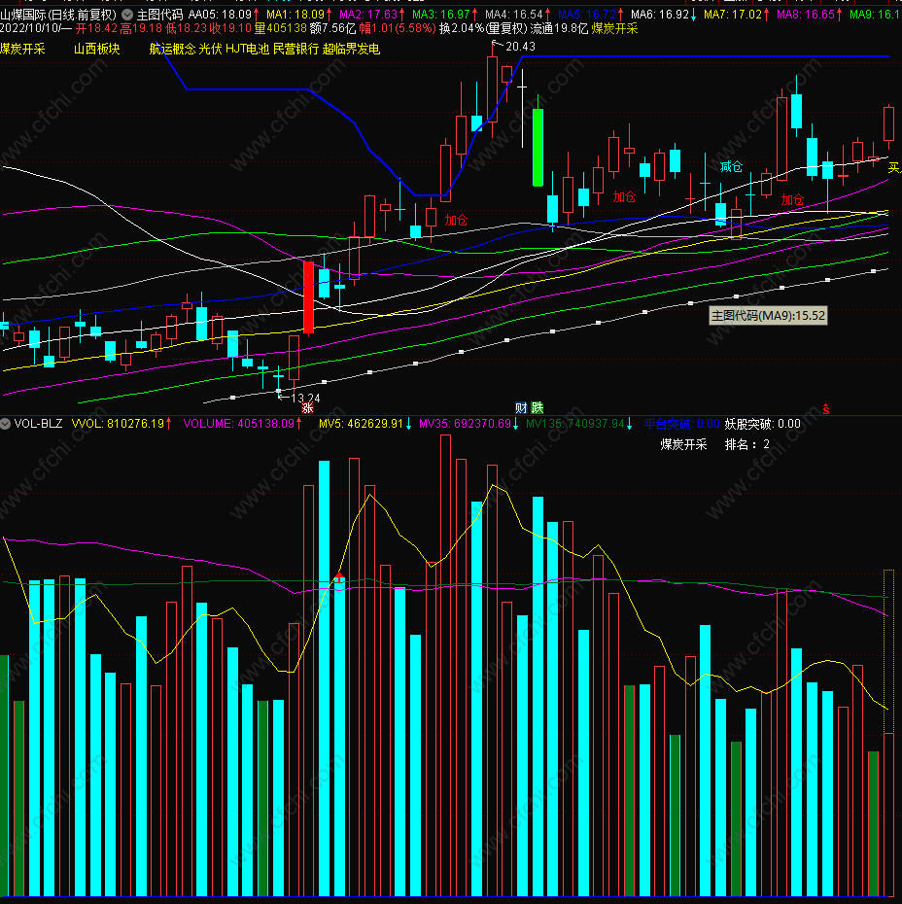Select the MA8: 16.65 label
Viewport: 902px width, 904px height.
coord(809,15)
